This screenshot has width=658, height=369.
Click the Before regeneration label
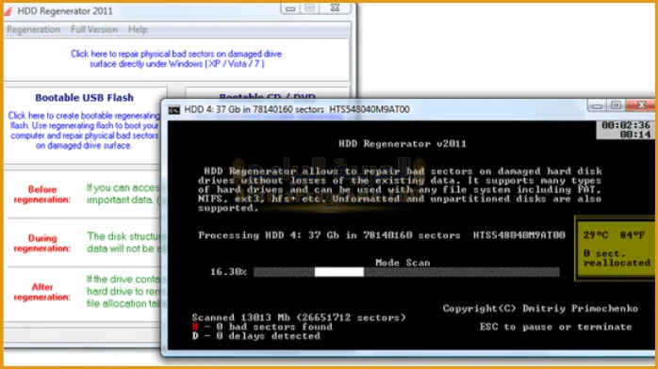click(42, 194)
